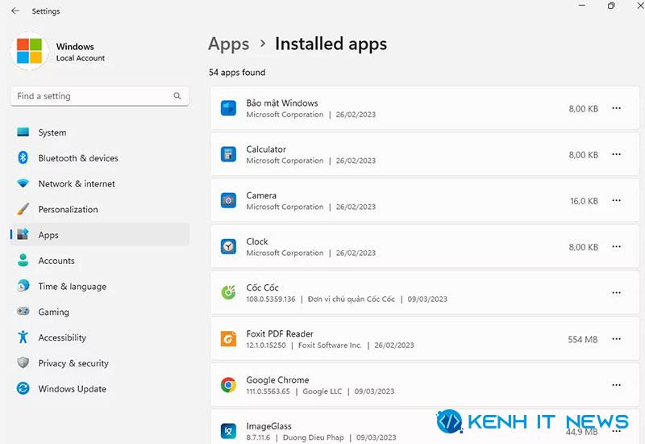Click the Calculator app name

tap(266, 149)
